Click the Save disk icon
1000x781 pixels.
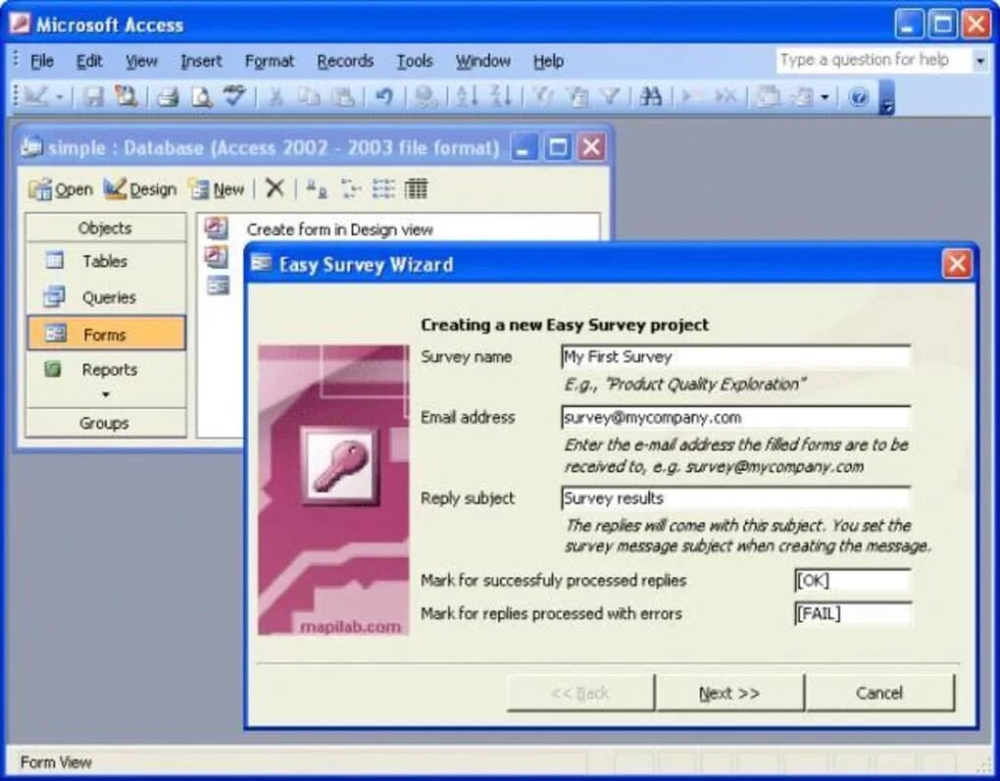pyautogui.click(x=94, y=97)
